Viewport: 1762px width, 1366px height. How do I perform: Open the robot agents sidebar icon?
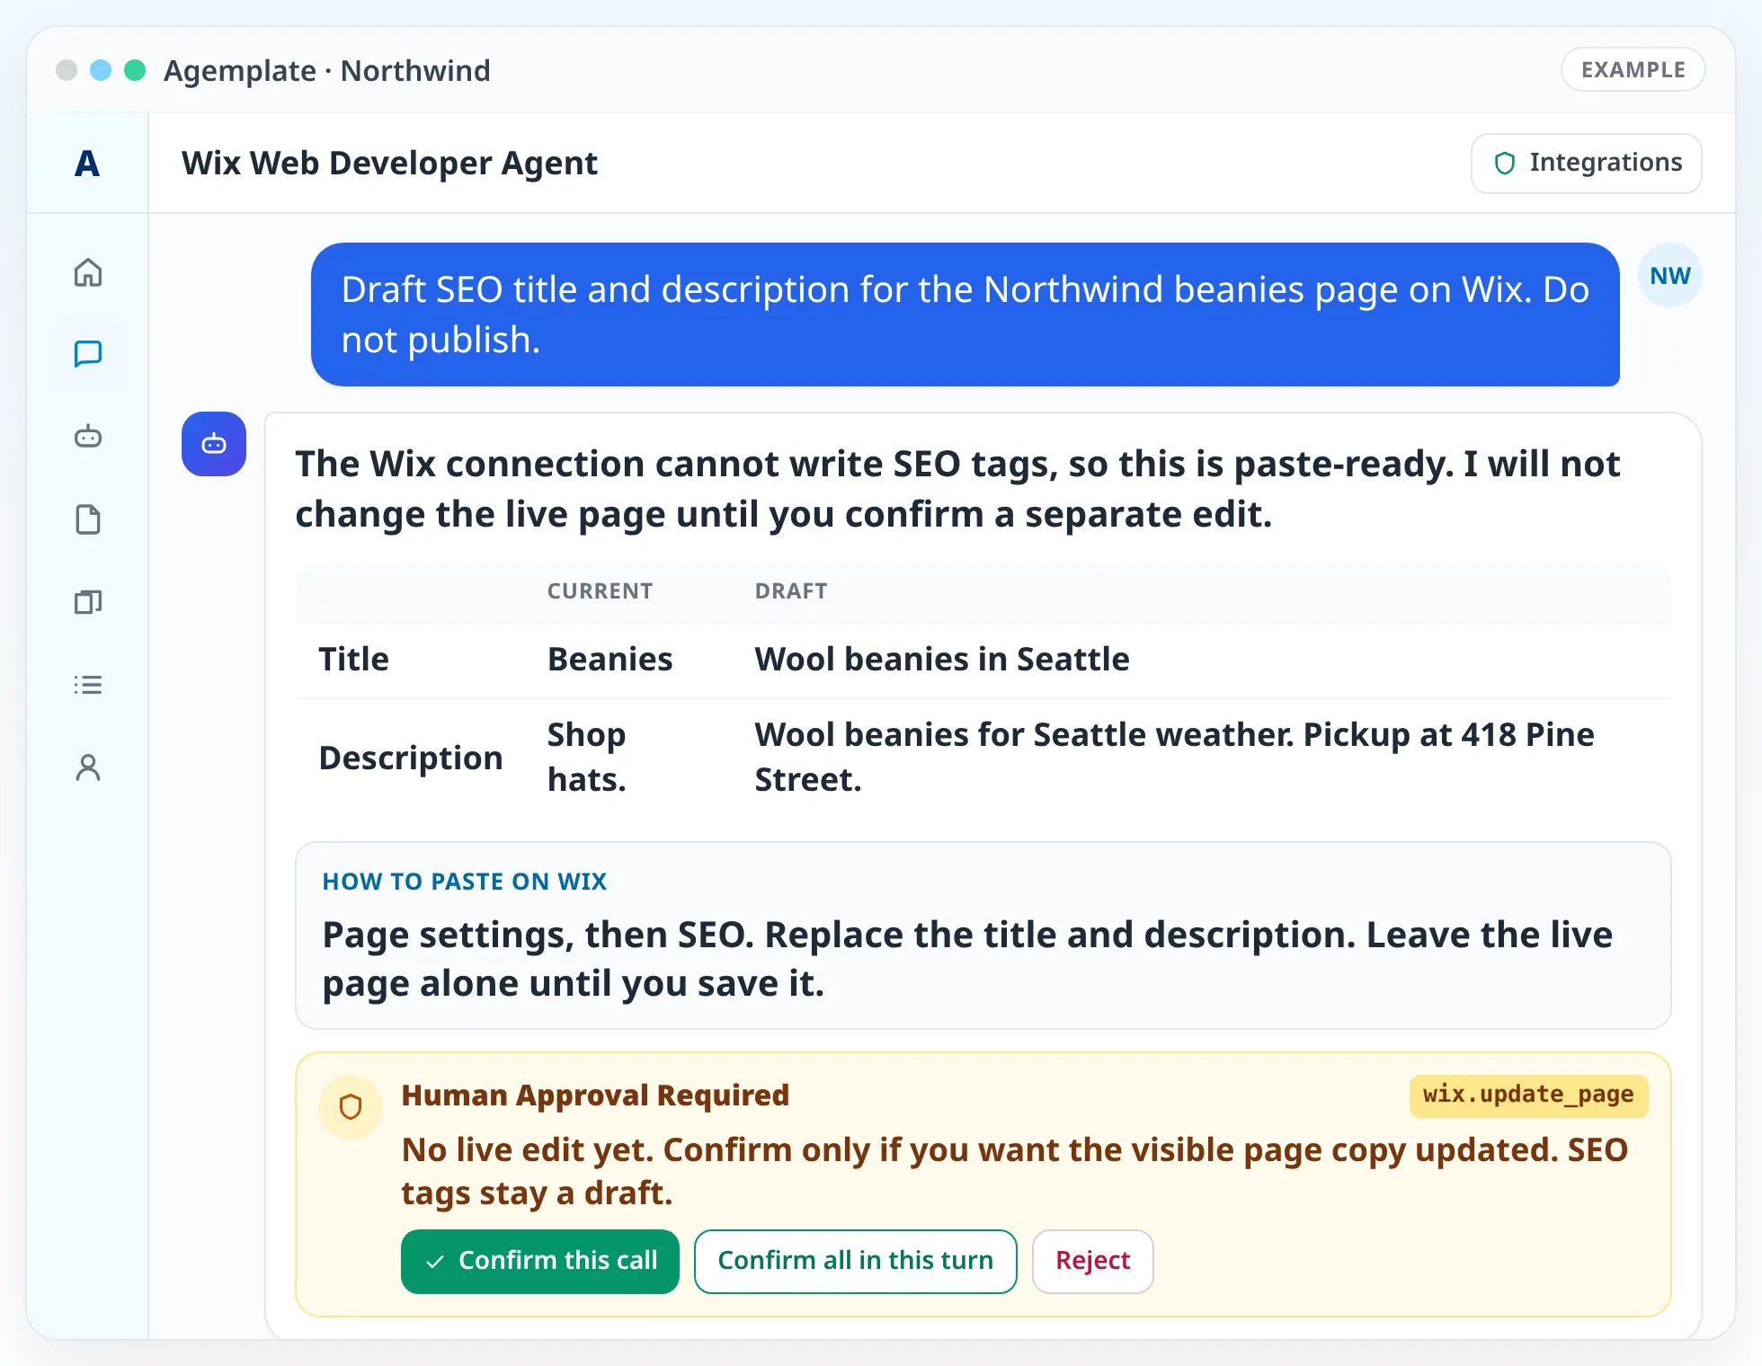88,437
